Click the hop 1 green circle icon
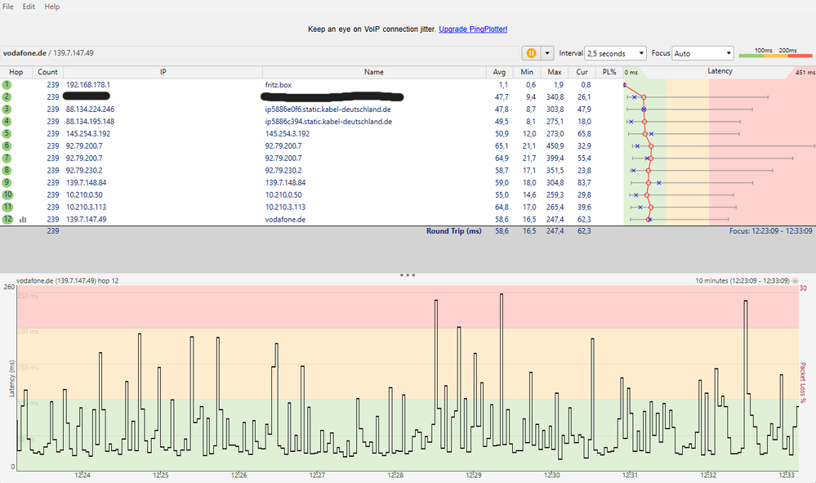This screenshot has width=816, height=483. (x=7, y=84)
